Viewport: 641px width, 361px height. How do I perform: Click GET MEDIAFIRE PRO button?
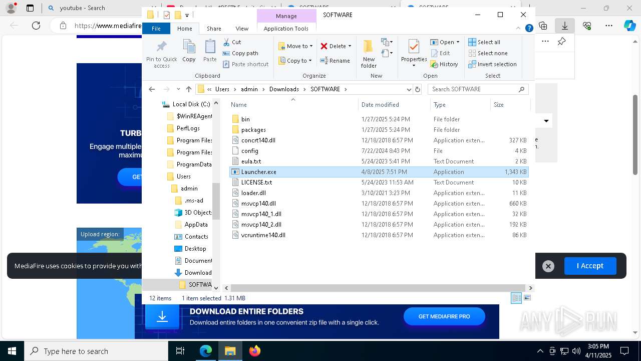[444, 316]
